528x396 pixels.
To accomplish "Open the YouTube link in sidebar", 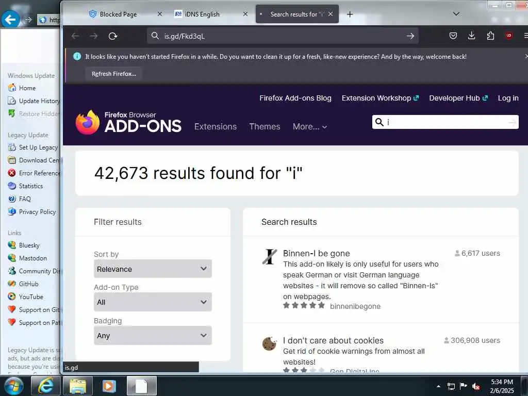I will click(30, 296).
